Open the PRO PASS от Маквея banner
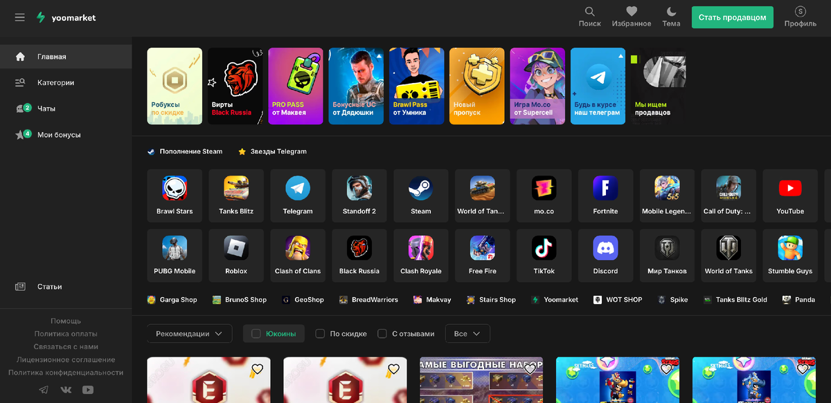Viewport: 831px width, 403px height. click(x=296, y=86)
